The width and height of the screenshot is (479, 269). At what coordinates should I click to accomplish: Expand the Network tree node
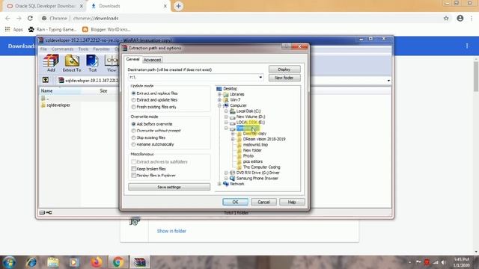click(219, 184)
